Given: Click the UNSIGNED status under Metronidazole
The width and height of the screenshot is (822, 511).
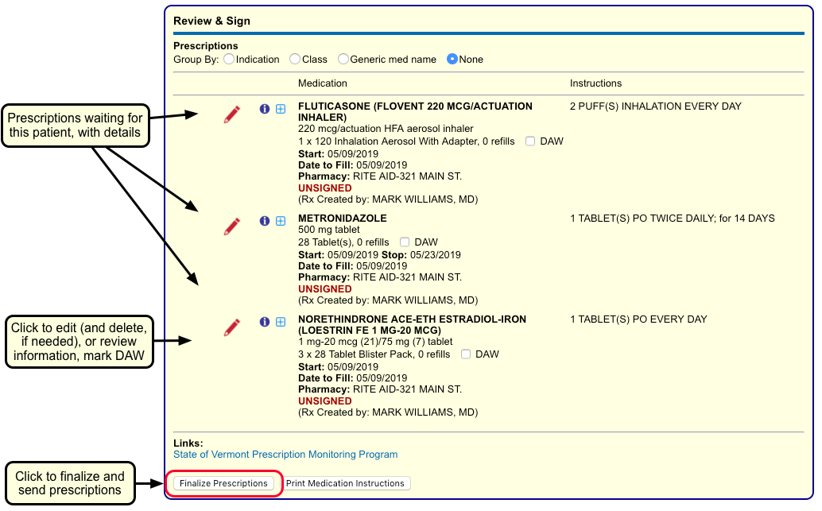Looking at the screenshot, I should click(325, 288).
